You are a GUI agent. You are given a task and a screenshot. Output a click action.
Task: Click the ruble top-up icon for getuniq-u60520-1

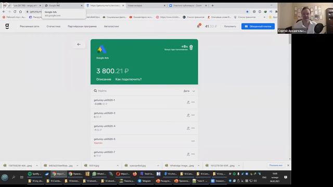point(188,102)
